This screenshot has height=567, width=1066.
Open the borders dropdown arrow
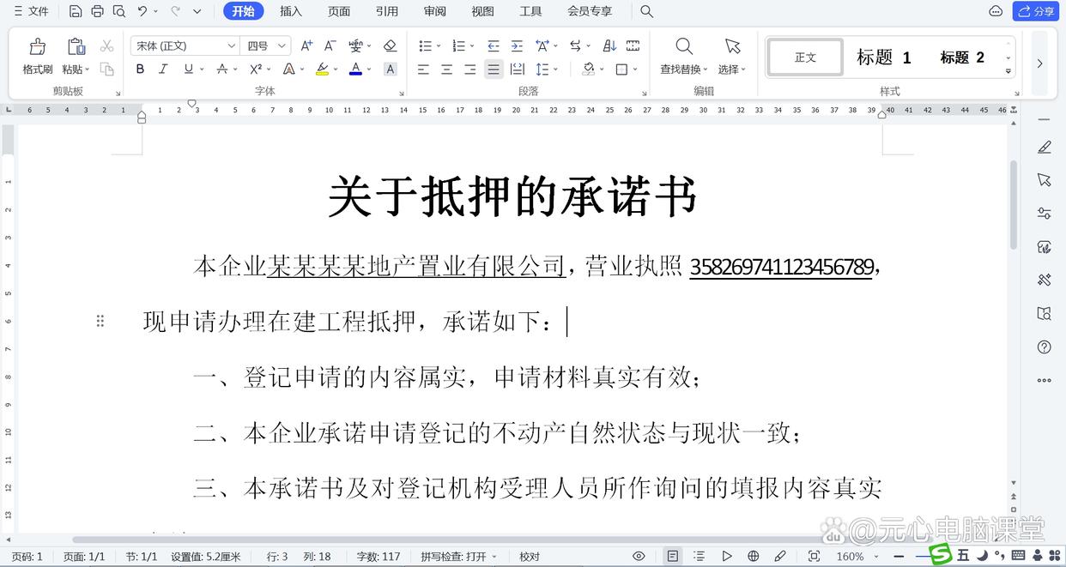tap(635, 69)
